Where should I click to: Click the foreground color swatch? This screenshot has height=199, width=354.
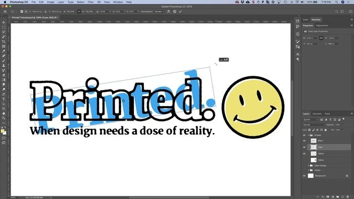[x=2, y=131]
